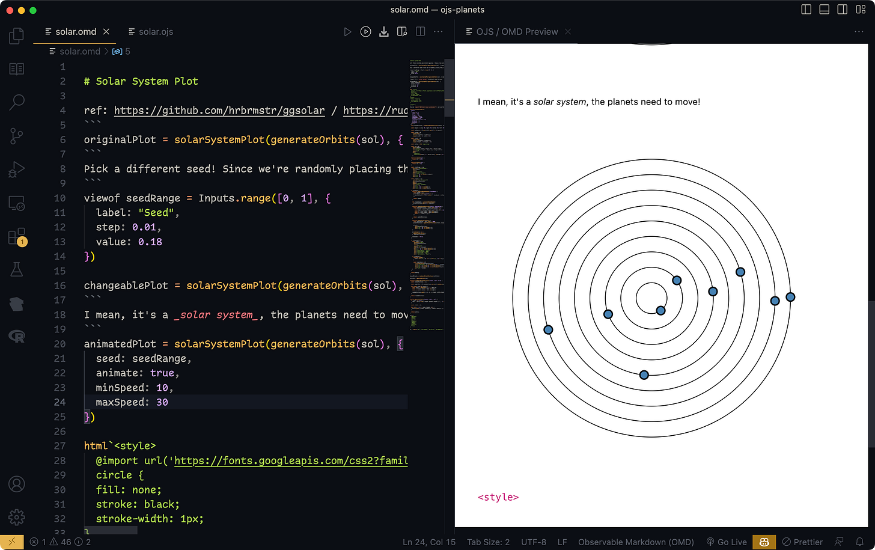Change end of line sequence LF
875x550 pixels.
point(562,542)
